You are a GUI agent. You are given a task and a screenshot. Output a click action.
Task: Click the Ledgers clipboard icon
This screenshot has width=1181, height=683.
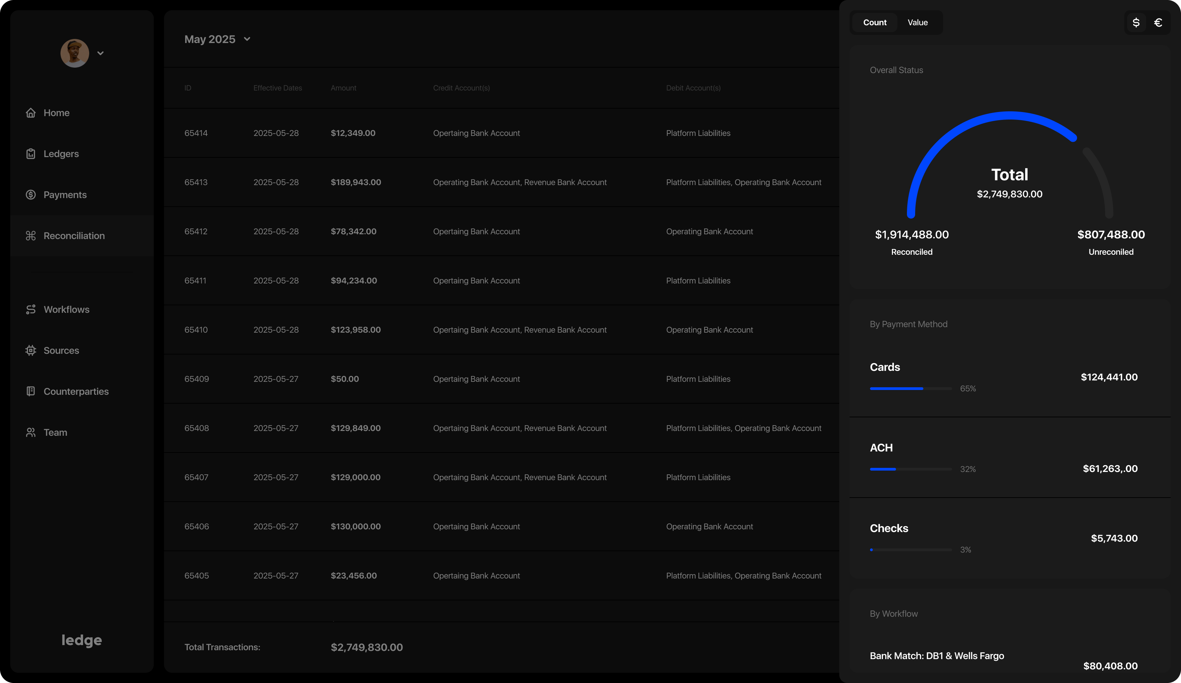tap(31, 154)
